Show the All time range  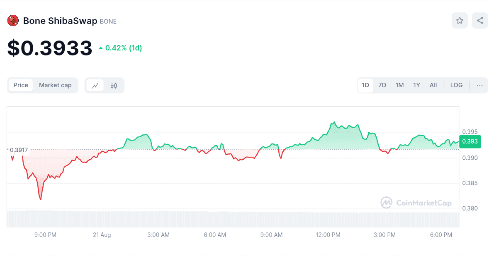433,85
